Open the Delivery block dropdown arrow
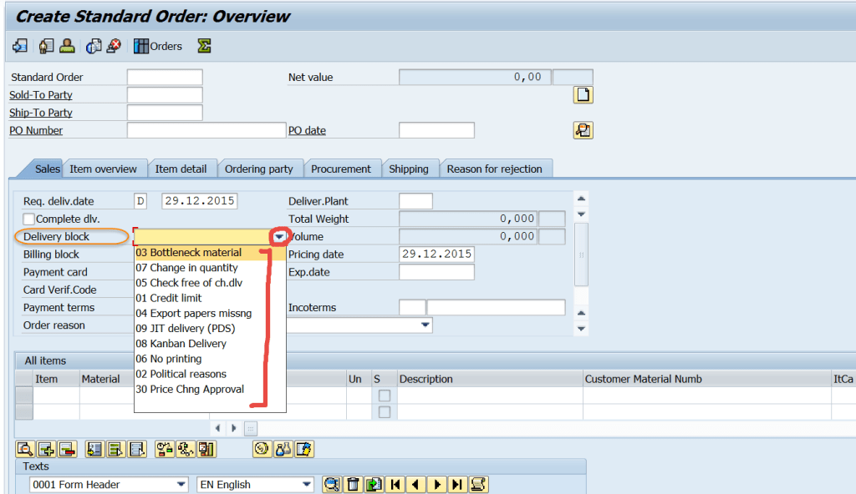Screen dimensions: 856x494 pos(279,236)
